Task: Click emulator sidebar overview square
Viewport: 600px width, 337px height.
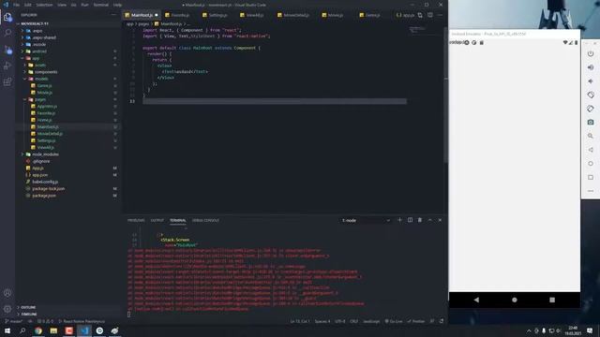Action: (591, 177)
